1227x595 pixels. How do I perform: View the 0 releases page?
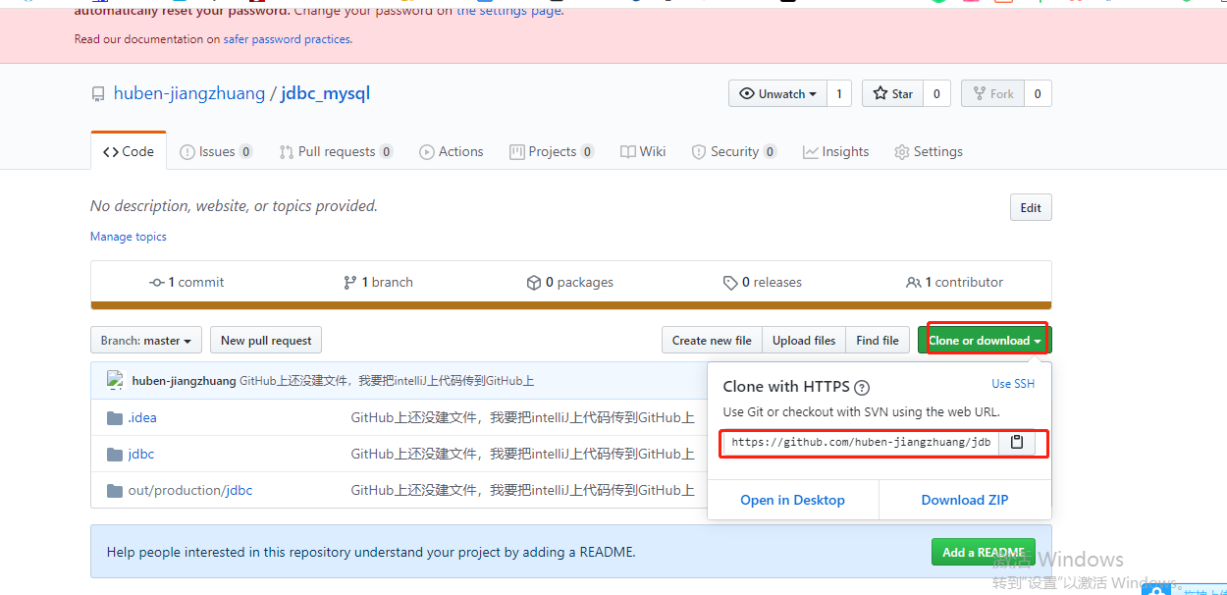763,282
